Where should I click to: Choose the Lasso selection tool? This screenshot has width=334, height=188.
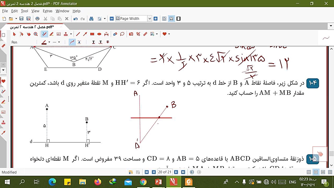(x=122, y=34)
